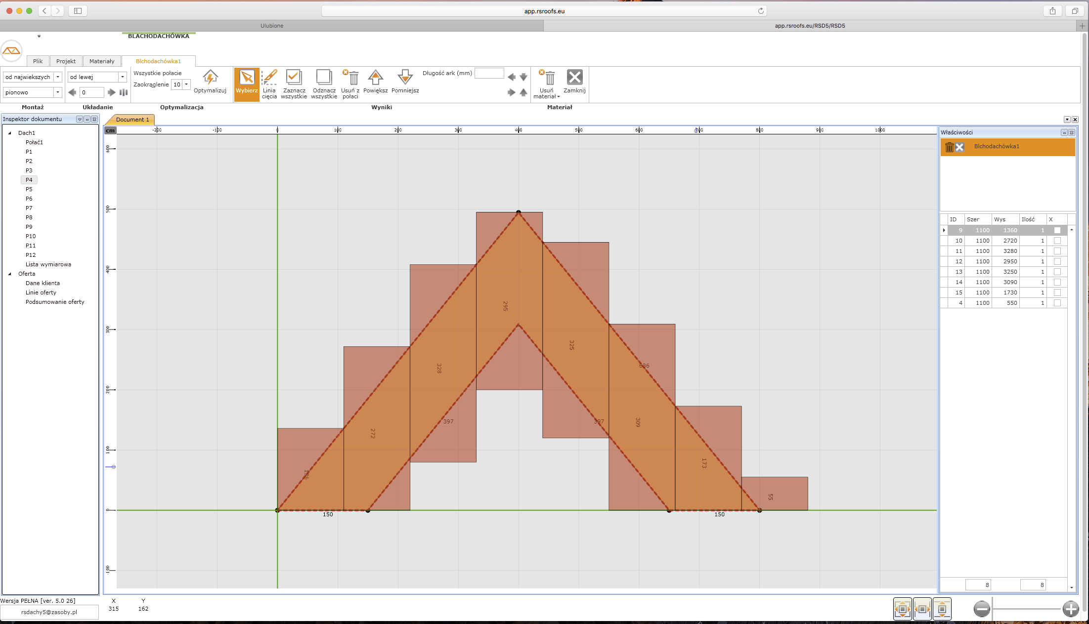Check the X checkbox for row ID 4
Screen dimensions: 1089x624
[1057, 303]
